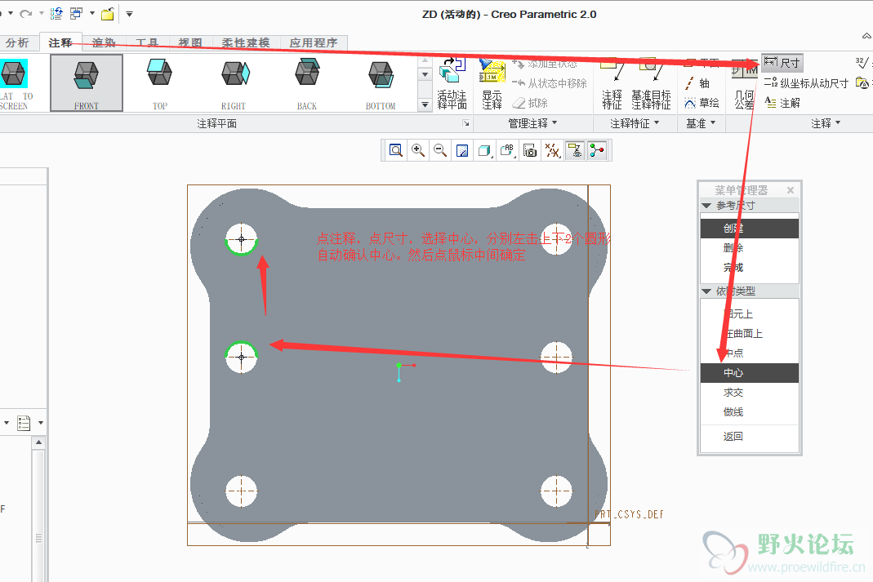Select the TOP annotation plane
Screen dimensions: 873x582
tap(160, 83)
